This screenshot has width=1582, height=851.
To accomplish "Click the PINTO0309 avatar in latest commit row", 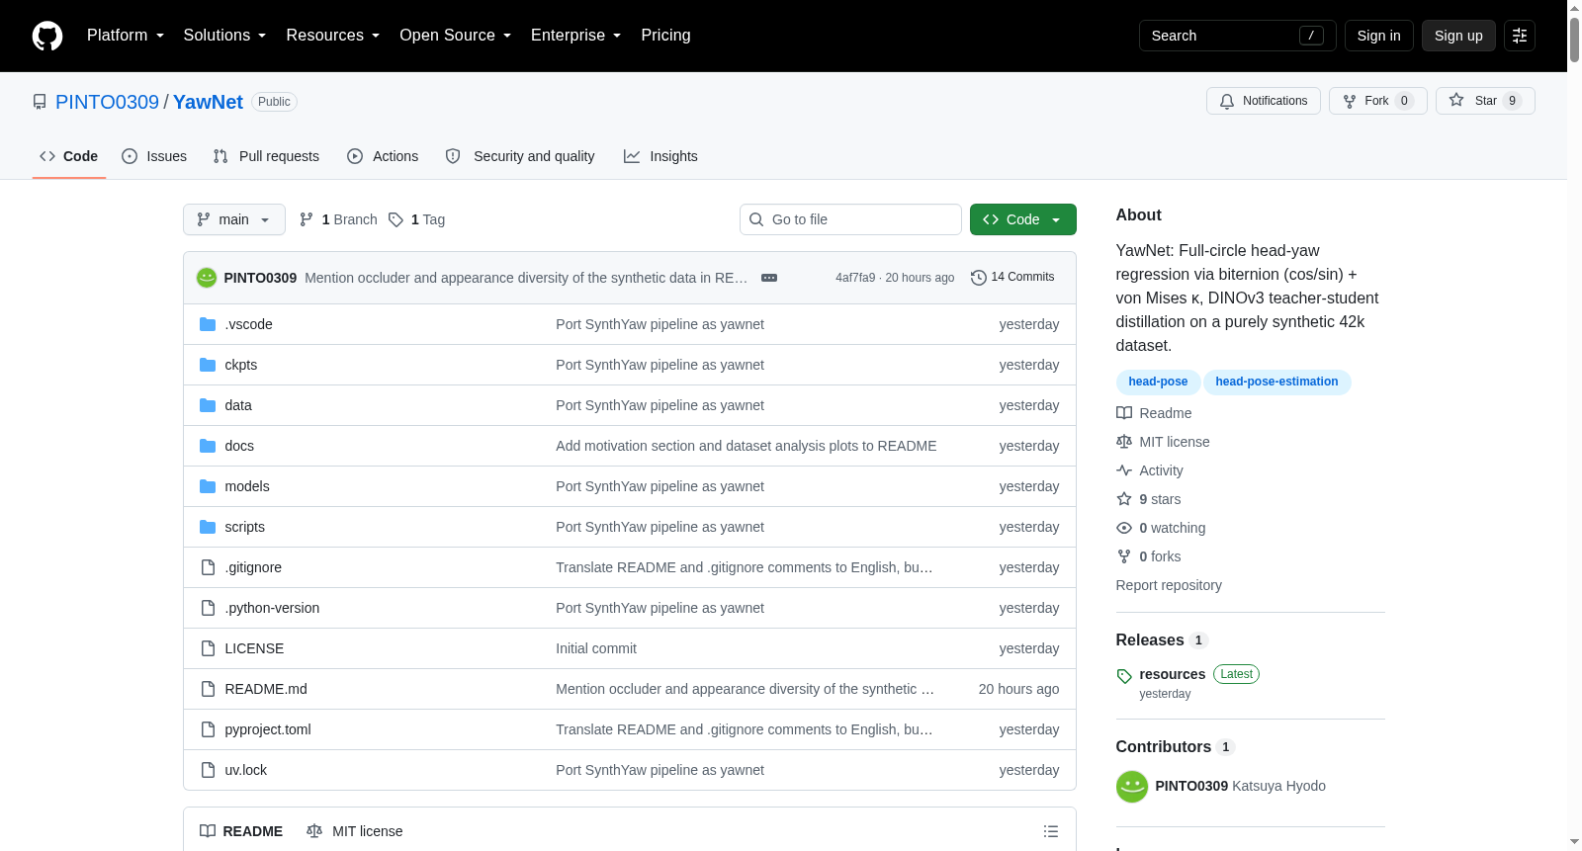I will [207, 278].
